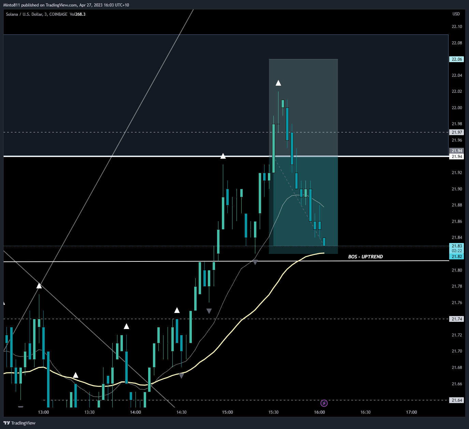469x429 pixels.
Task: Click the purple lightning event icon
Action: 324,403
